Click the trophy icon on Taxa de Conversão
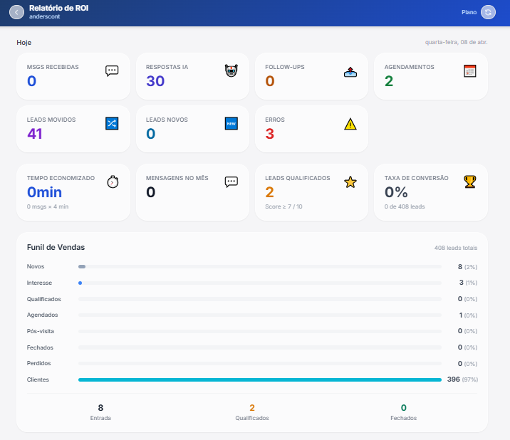Viewport: 510px width, 440px height. 469,182
